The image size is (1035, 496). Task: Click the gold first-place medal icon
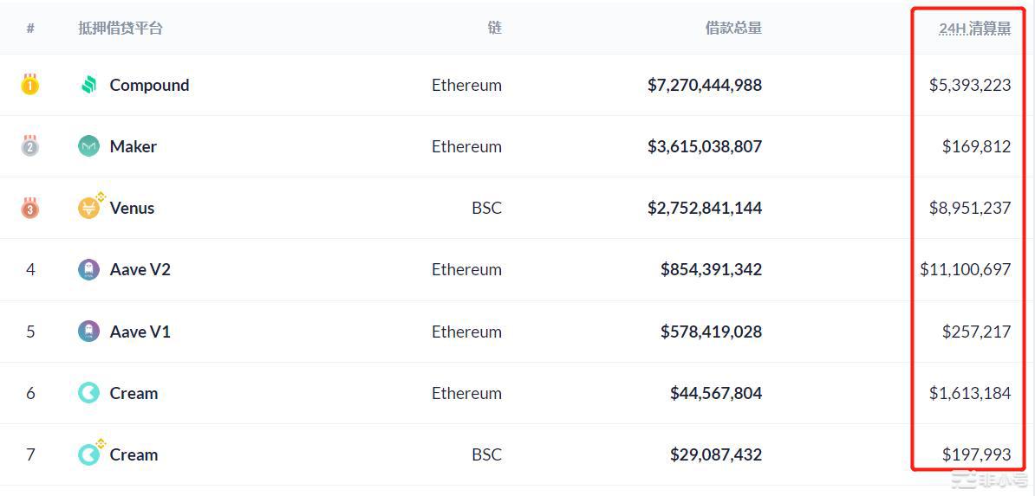pyautogui.click(x=29, y=85)
